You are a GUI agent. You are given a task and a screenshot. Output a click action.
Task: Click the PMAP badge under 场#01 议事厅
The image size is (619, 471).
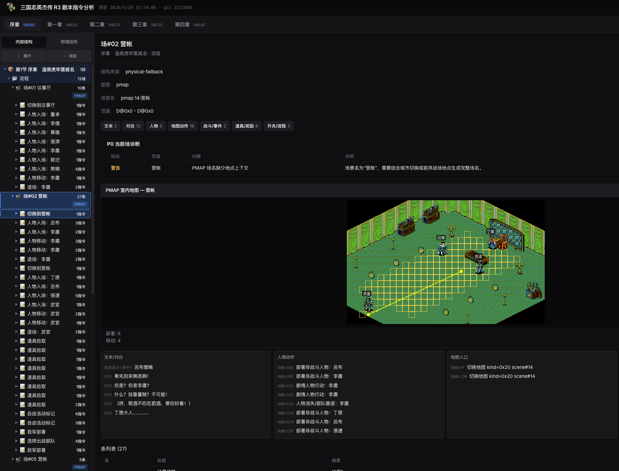(80, 96)
